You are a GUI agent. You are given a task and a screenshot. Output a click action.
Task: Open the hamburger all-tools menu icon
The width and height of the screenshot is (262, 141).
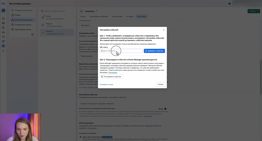(x=3, y=51)
